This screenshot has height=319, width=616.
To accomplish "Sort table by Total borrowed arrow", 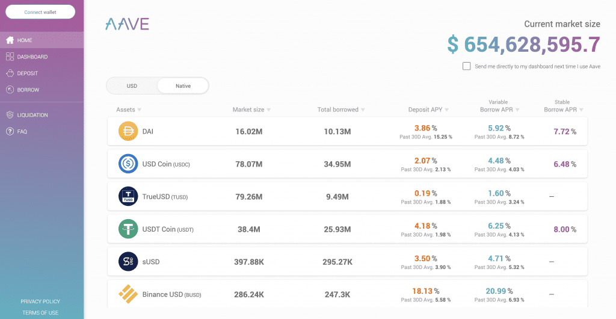I will pos(363,110).
